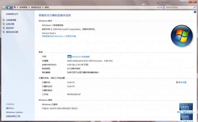Viewport: 198px width, 122px height.
Task: Minimize the System window
Action: click(x=182, y=2)
